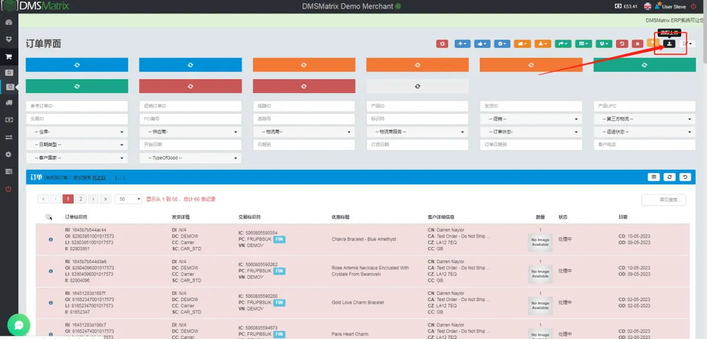Go to page 2 of the orders
Screen dimensions: 707x339
click(81, 199)
